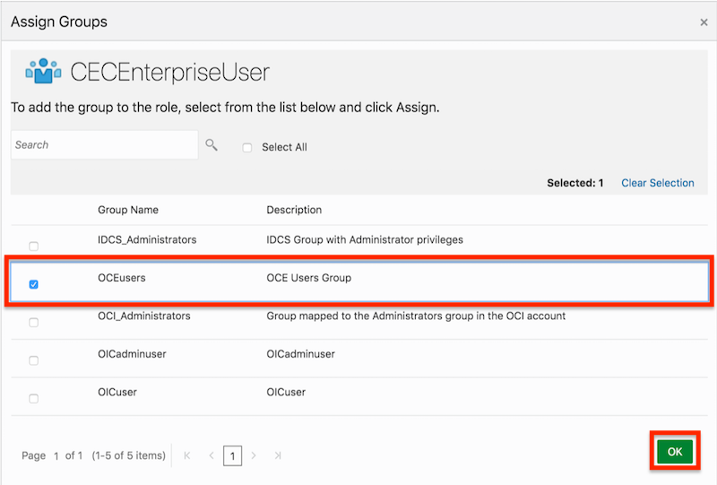Go to the first page icon

187,455
